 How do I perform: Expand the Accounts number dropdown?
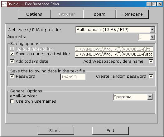pyautogui.click(x=152, y=37)
